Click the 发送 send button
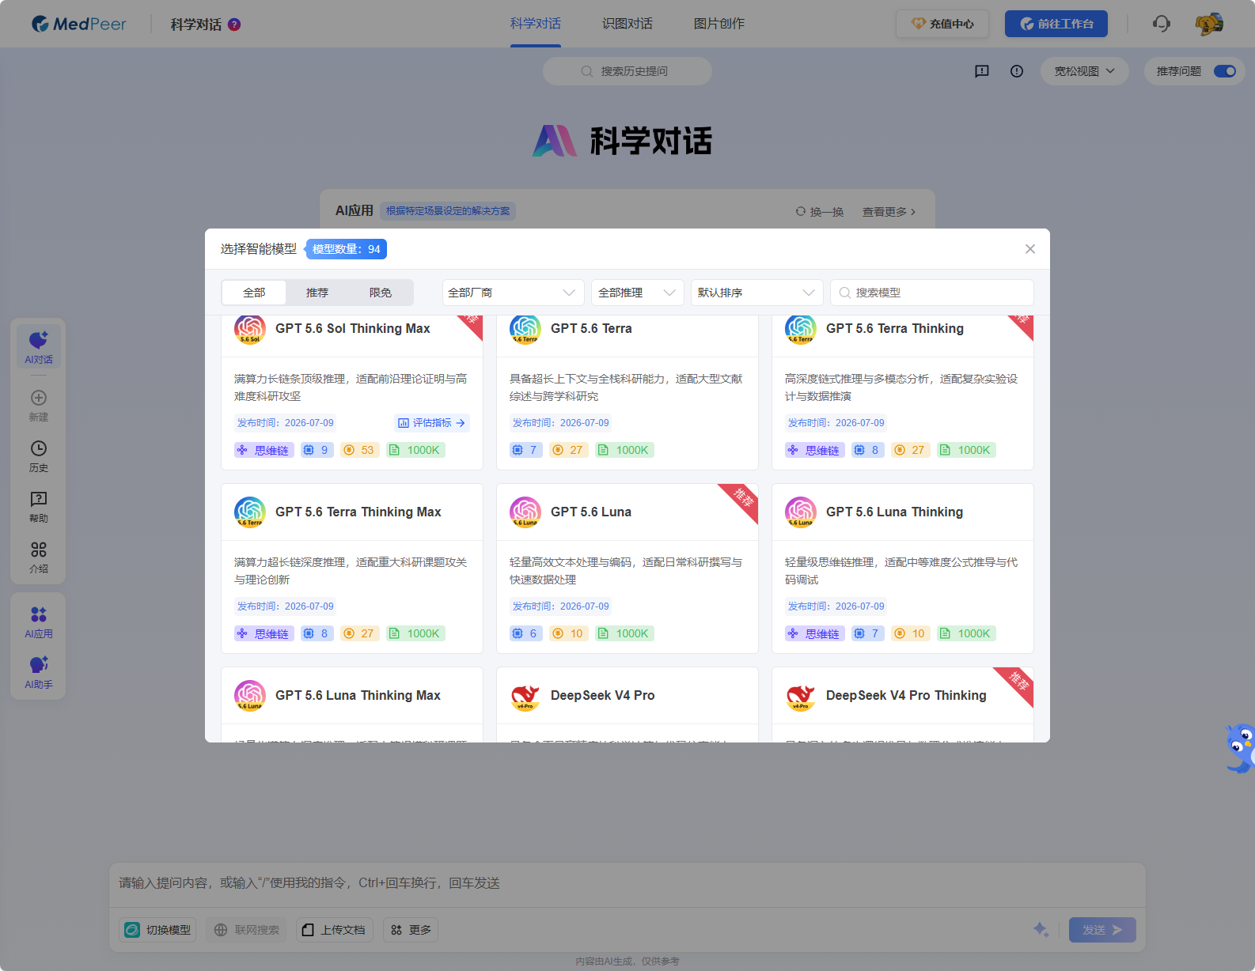The width and height of the screenshot is (1255, 971). pos(1102,930)
